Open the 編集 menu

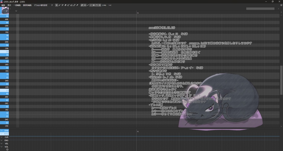pyautogui.click(x=3, y=5)
